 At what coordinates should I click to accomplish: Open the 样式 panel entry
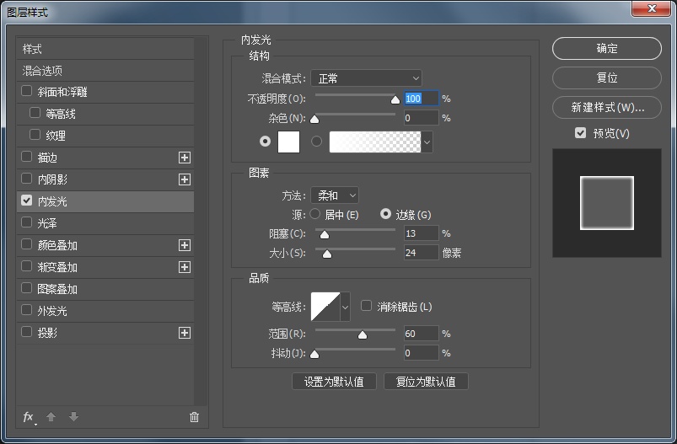pyautogui.click(x=105, y=49)
